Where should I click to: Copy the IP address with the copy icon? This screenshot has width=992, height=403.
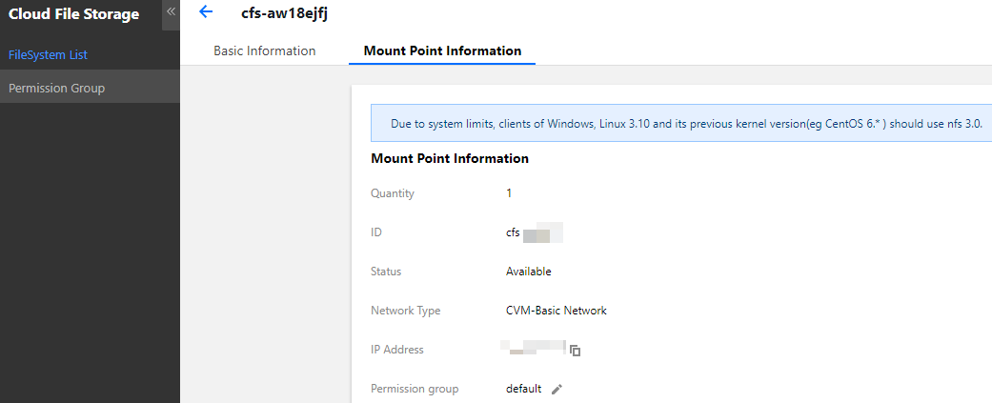575,351
